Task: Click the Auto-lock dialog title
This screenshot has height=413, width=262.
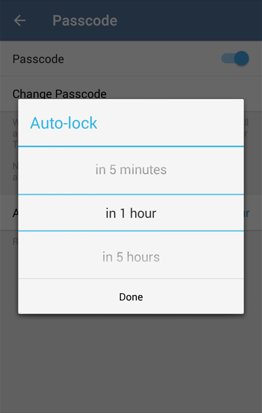Action: pyautogui.click(x=64, y=123)
